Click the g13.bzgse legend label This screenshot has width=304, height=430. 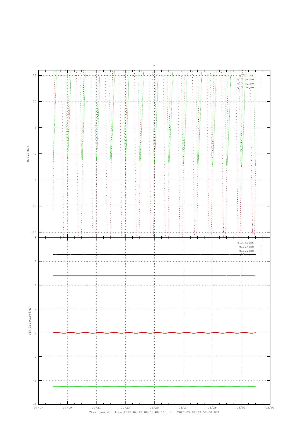click(x=245, y=87)
